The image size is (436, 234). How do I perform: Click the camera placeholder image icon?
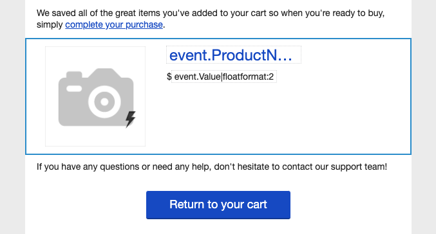(x=96, y=97)
